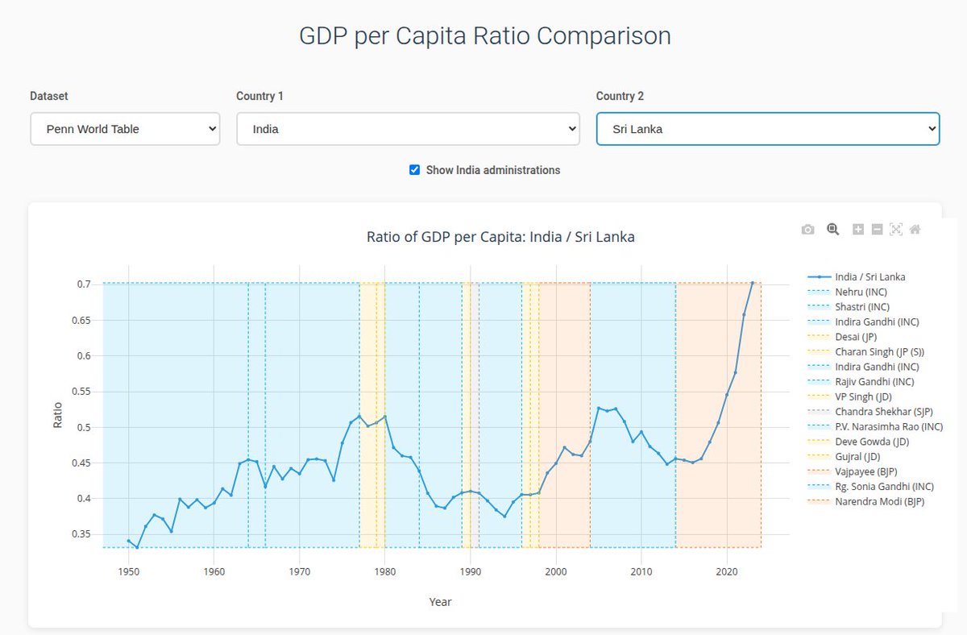967x635 pixels.
Task: Open Country 2 dropdown set to Sri Lanka
Action: (x=767, y=129)
